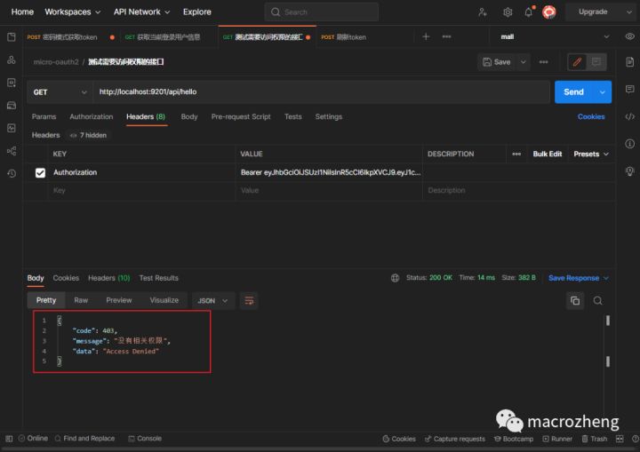The image size is (640, 452).
Task: Open the comments icon in right sidebar
Action: (x=630, y=90)
